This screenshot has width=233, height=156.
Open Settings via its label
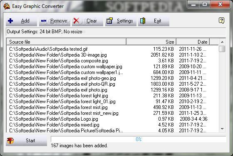point(125,21)
